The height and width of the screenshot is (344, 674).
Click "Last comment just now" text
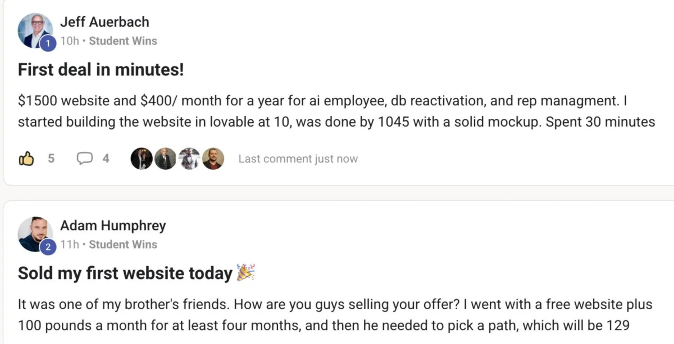[298, 159]
